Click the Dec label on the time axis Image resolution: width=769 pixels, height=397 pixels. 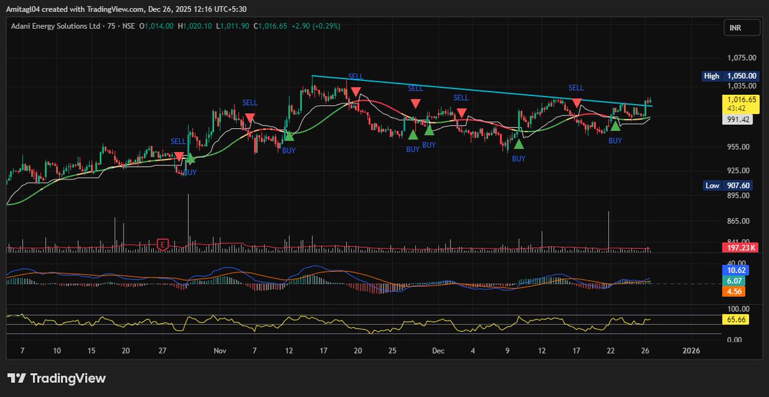[x=438, y=351]
